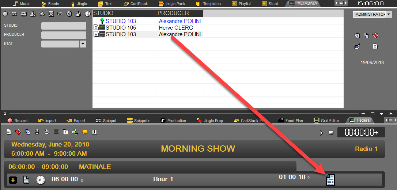Click the blue document icon after 01:00:10
397x190 pixels.
[x=330, y=180]
